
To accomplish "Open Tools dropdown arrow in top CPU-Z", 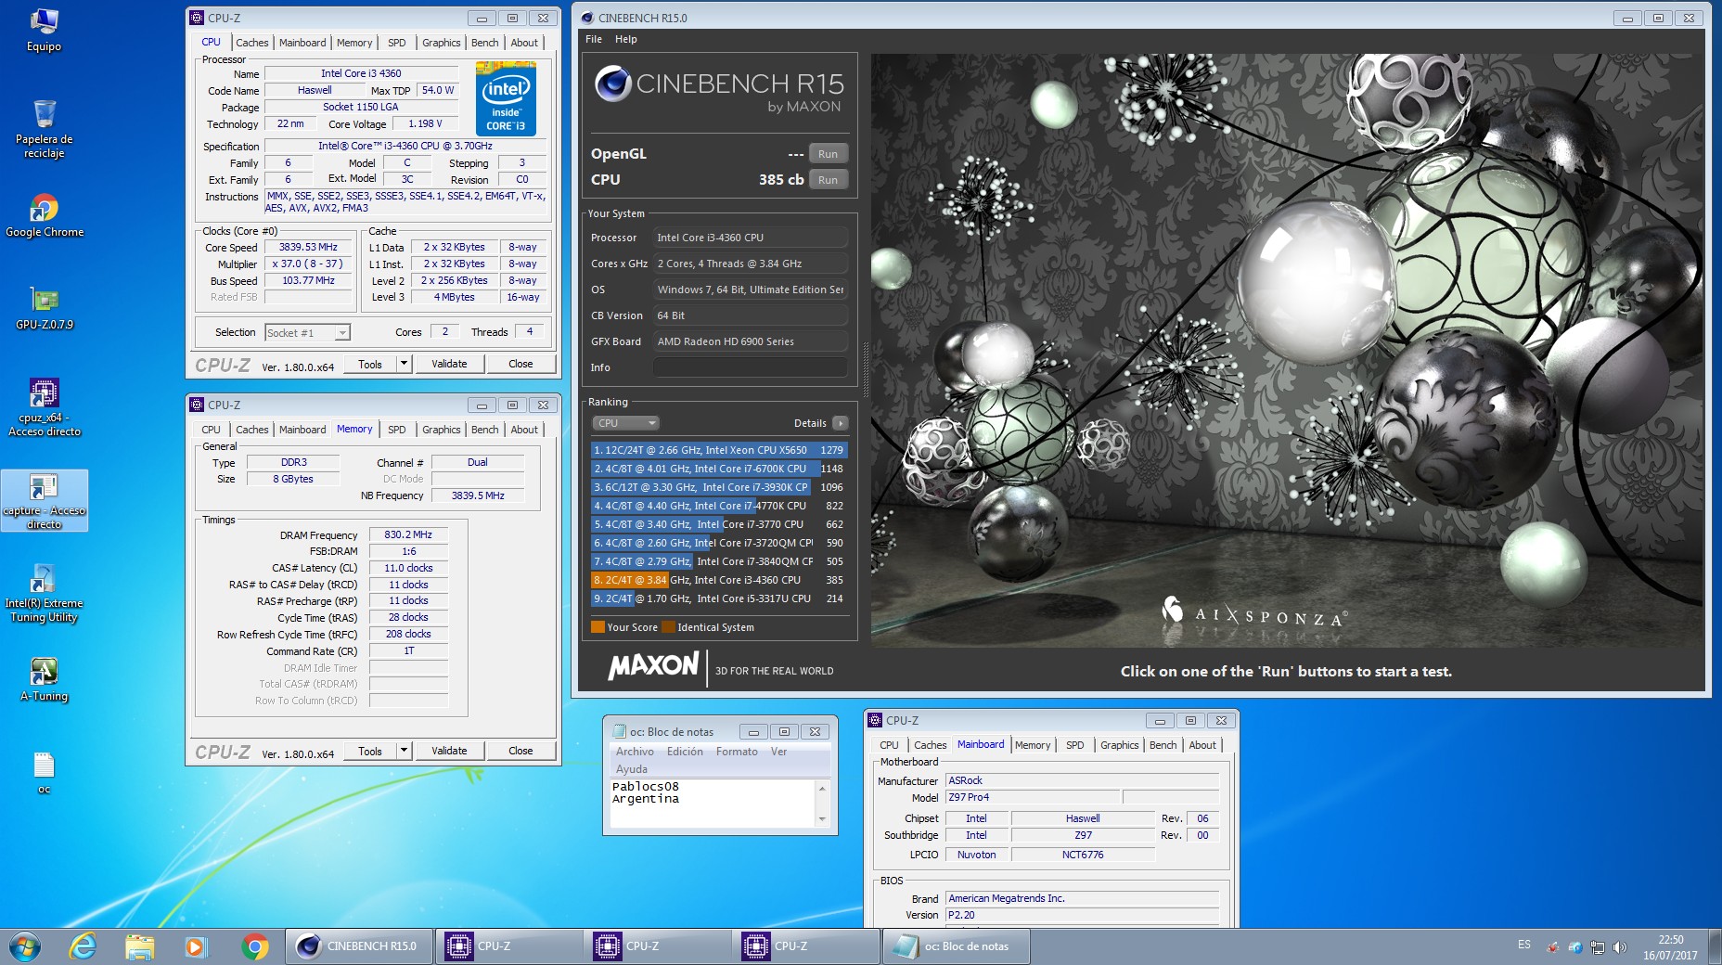I will (x=404, y=364).
